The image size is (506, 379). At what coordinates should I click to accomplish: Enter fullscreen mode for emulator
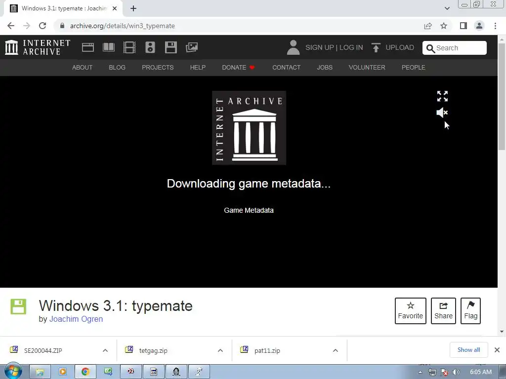click(x=442, y=96)
